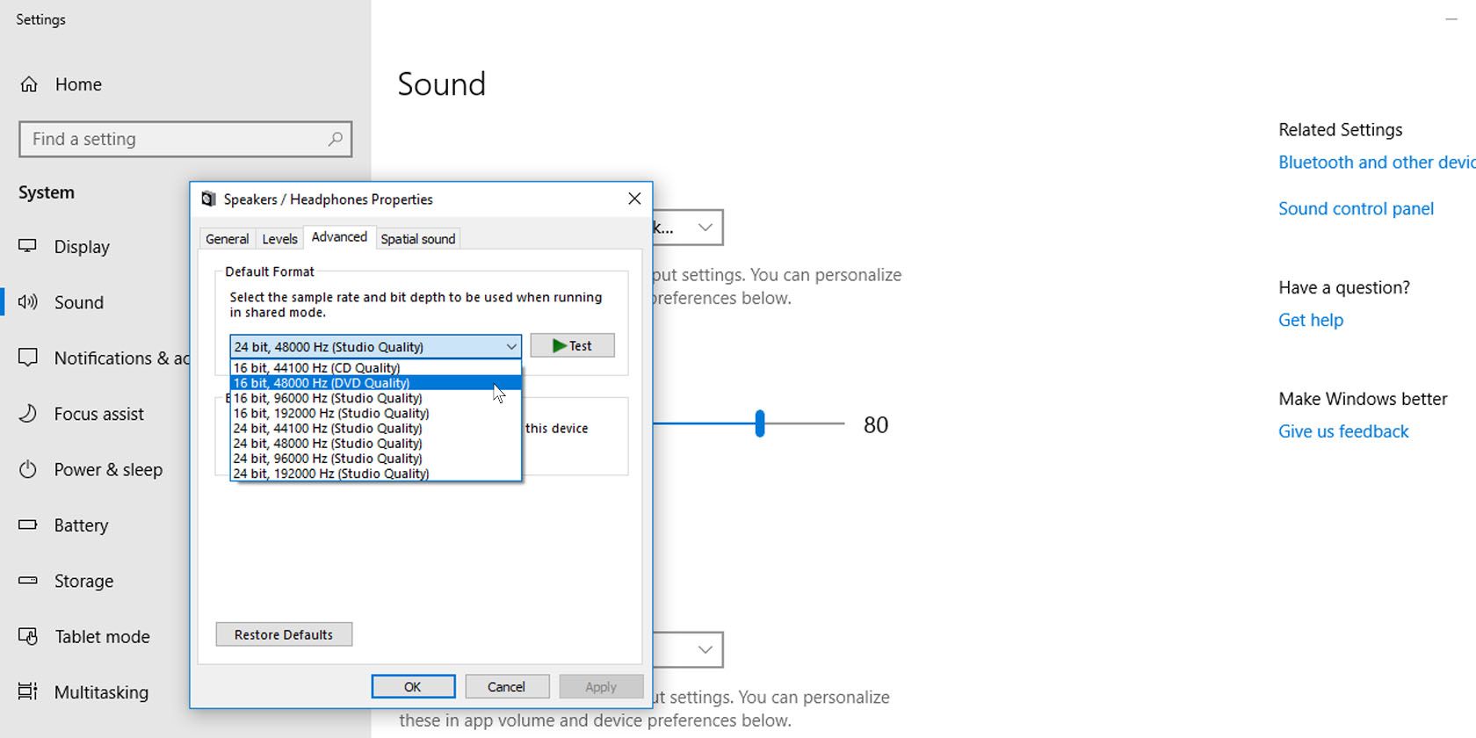Click Restore Defaults button
Image resolution: width=1476 pixels, height=738 pixels.
284,634
